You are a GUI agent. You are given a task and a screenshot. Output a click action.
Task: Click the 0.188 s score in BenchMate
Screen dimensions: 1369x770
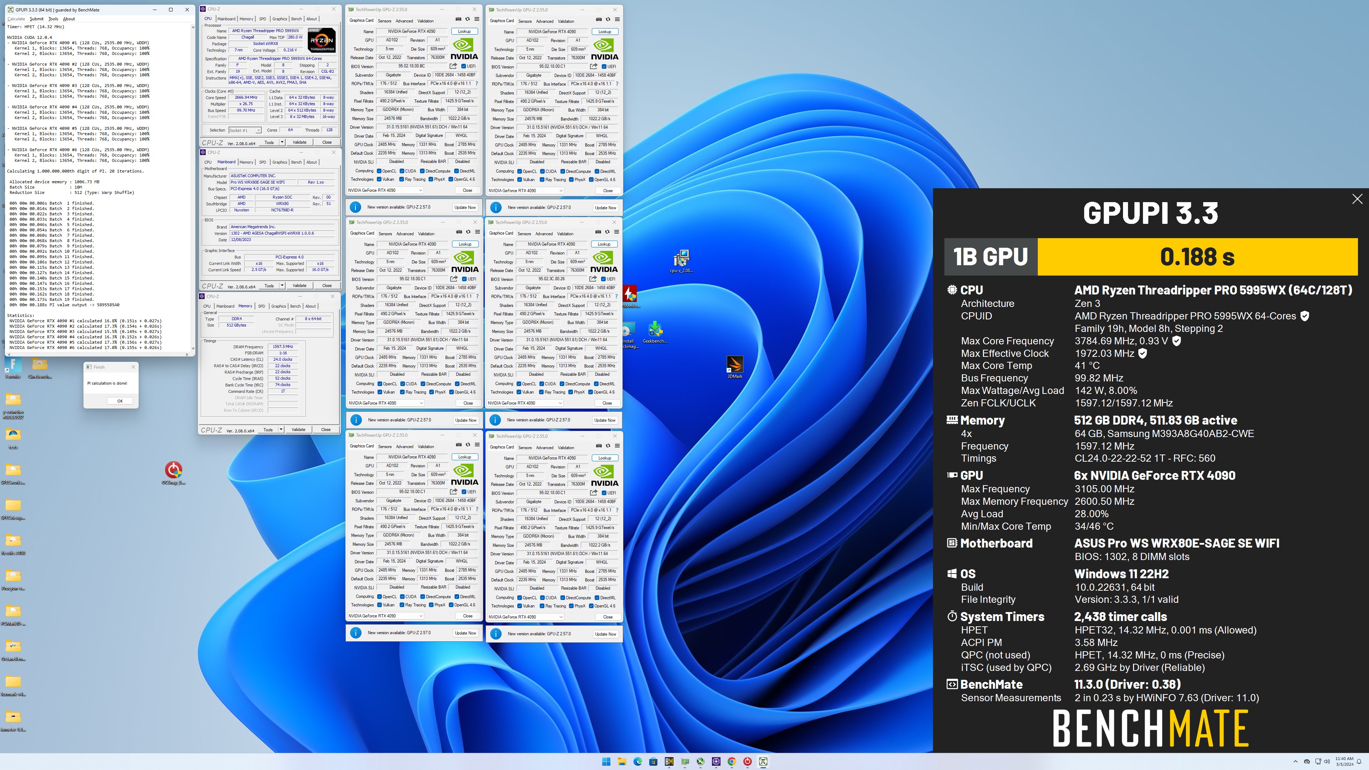pos(1198,257)
